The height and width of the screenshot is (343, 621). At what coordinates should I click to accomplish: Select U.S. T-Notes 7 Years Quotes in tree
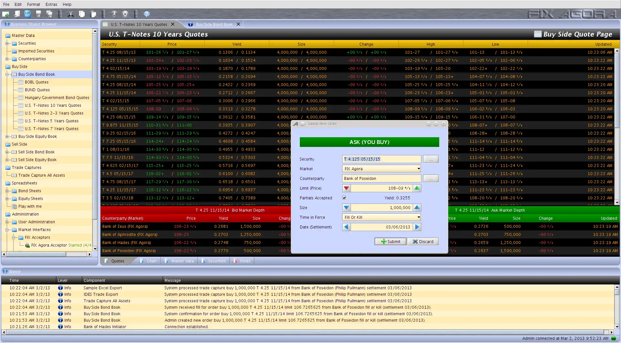[x=52, y=129]
